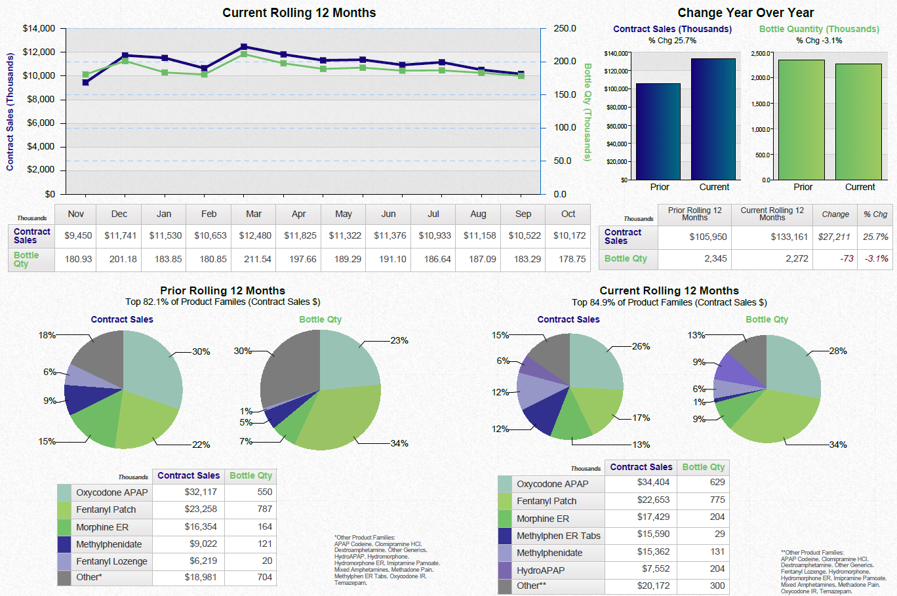Click the gray Other* legend square
This screenshot has height=596, width=897.
click(63, 578)
